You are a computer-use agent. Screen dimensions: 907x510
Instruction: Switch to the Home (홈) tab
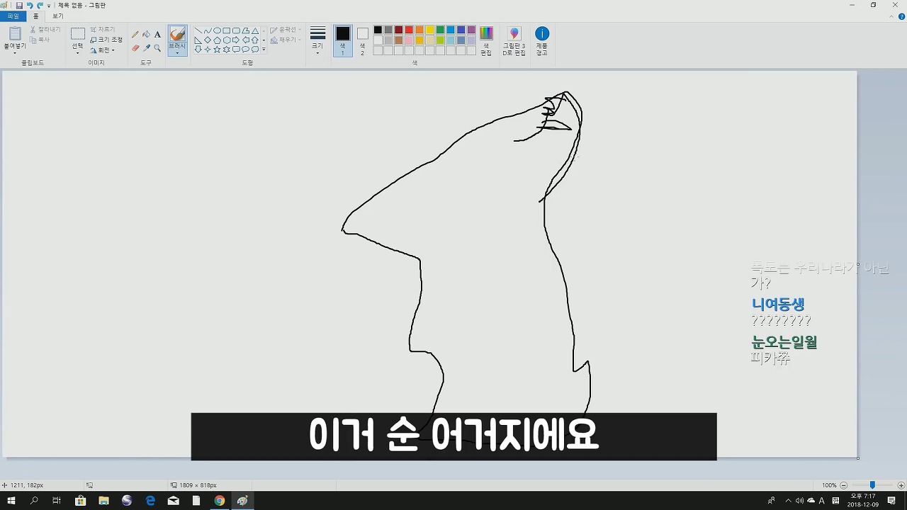(36, 16)
